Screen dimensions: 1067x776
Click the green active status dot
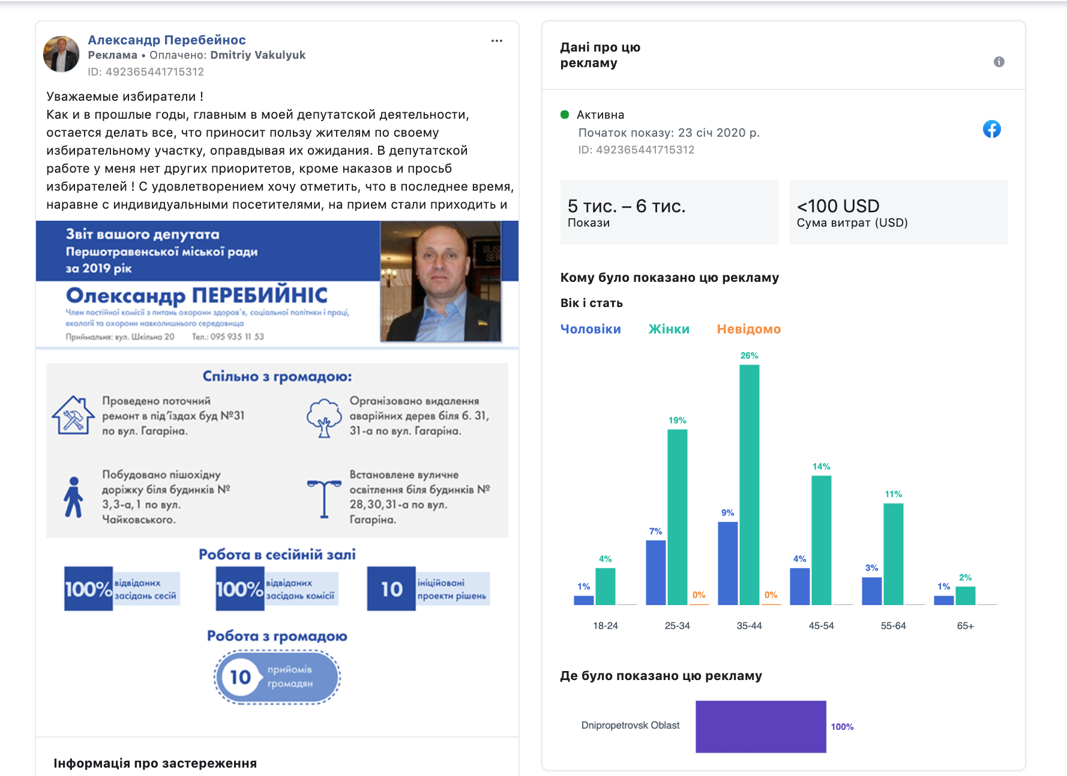564,115
